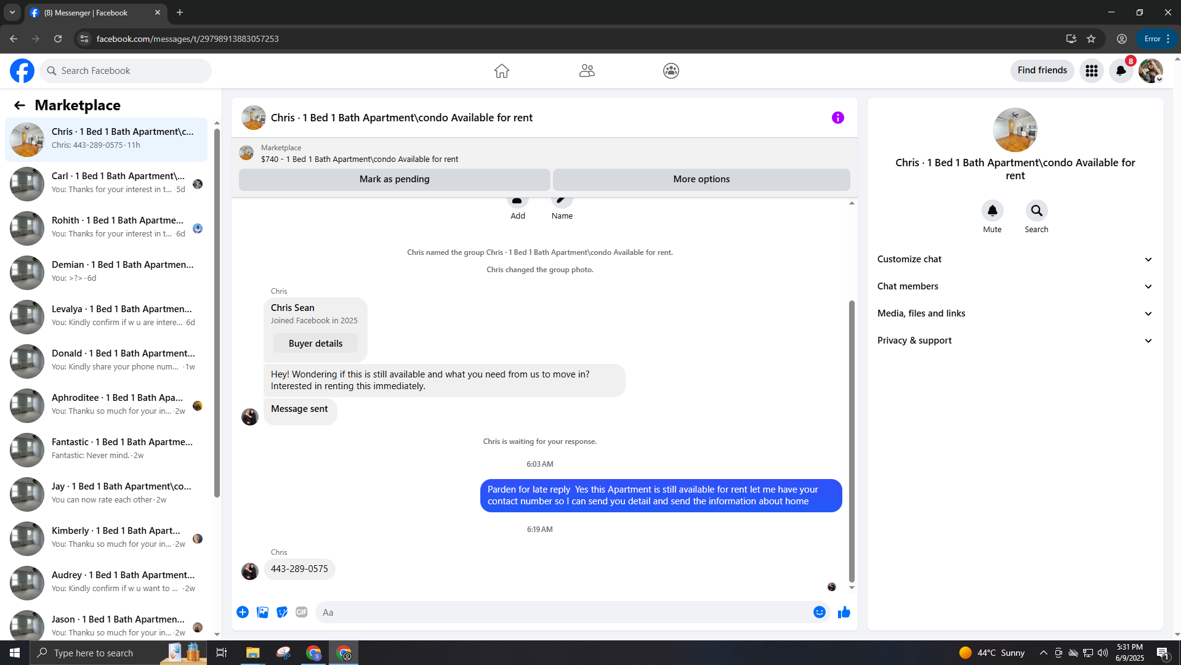1181x665 pixels.
Task: Bookmark this page with star icon
Action: (x=1091, y=39)
